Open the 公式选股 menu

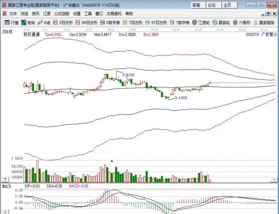[x=62, y=14]
